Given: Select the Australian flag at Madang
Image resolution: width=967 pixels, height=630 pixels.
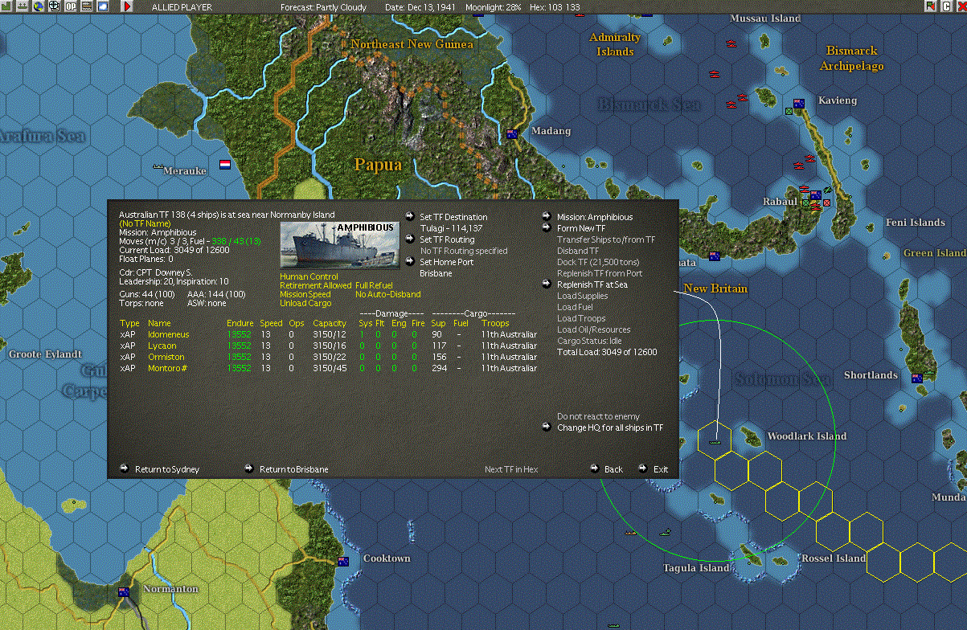Looking at the screenshot, I should click(x=512, y=133).
